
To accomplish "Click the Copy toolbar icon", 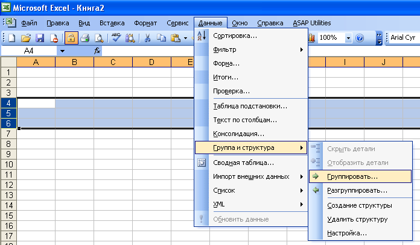I will click(x=161, y=38).
